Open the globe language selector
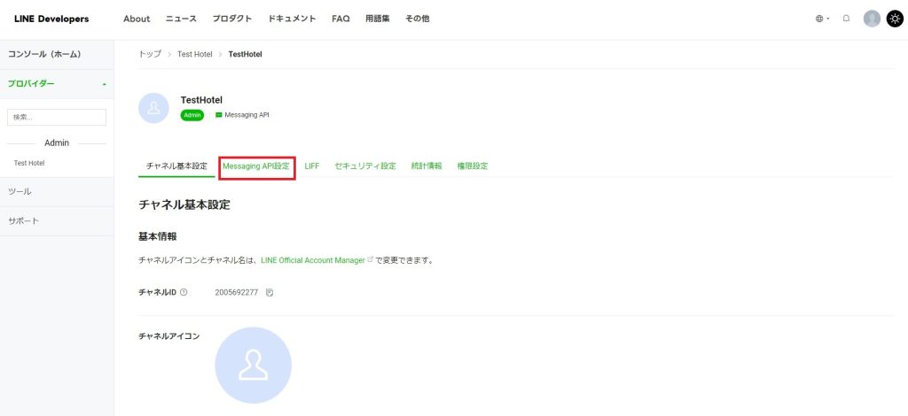The image size is (908, 416). click(x=822, y=19)
